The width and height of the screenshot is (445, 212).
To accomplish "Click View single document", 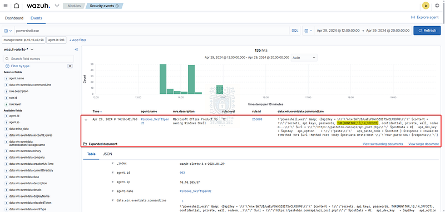I will coord(424,144).
